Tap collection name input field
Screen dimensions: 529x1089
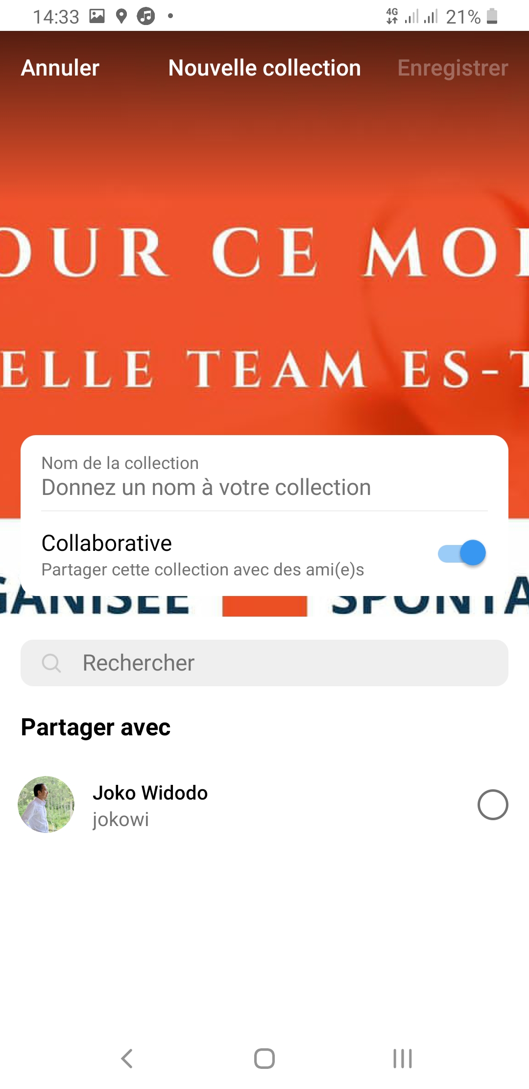pos(264,476)
